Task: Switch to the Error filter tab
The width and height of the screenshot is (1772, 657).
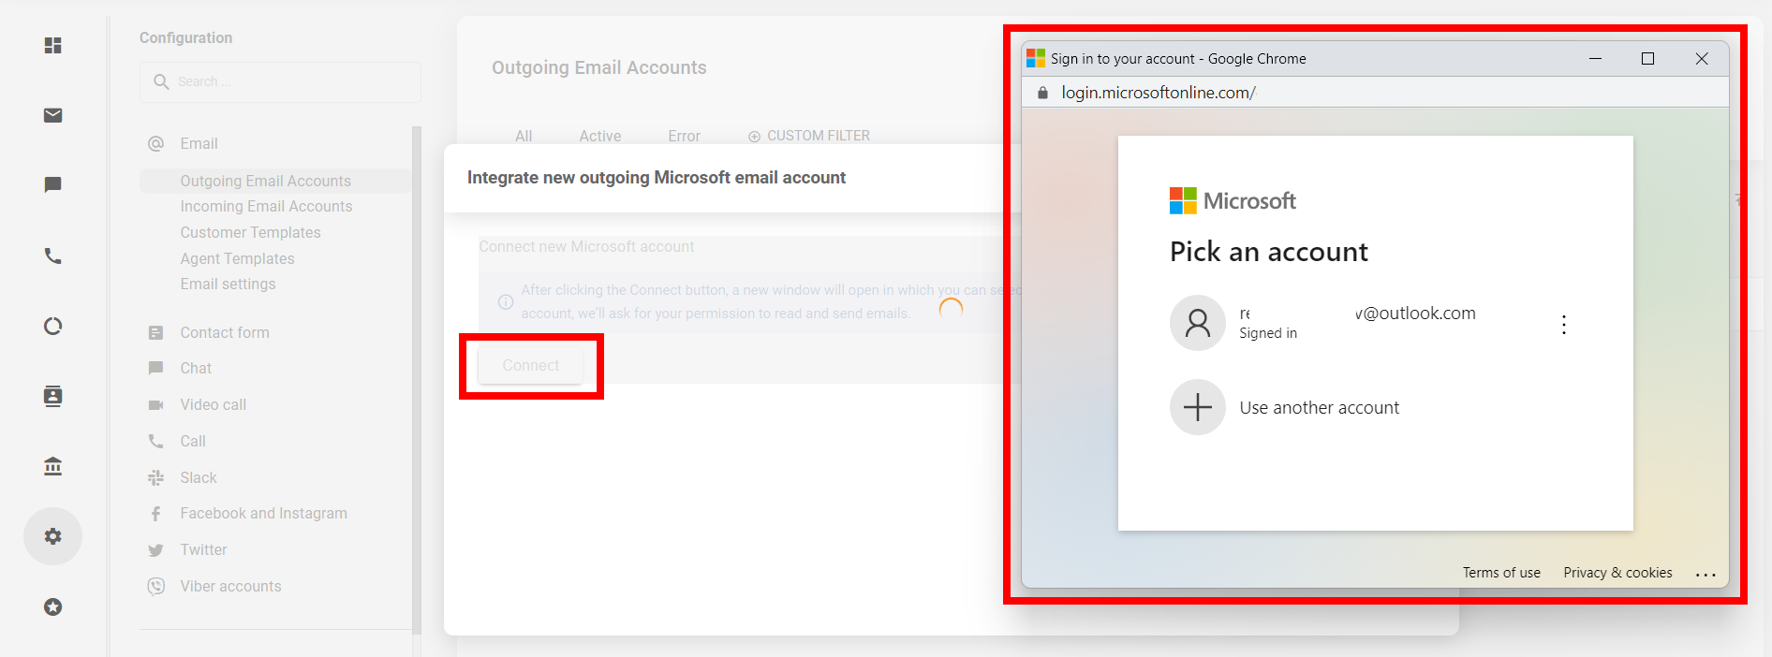Action: (684, 136)
